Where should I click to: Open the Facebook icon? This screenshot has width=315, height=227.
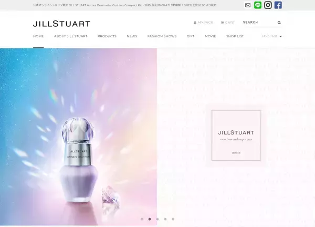coord(278,5)
